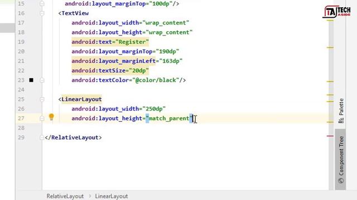Collapse the TextView fold marker on line 16
The width and height of the screenshot is (357, 200).
pos(42,13)
